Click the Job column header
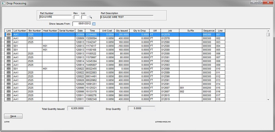275x132 pixels. 170,31
